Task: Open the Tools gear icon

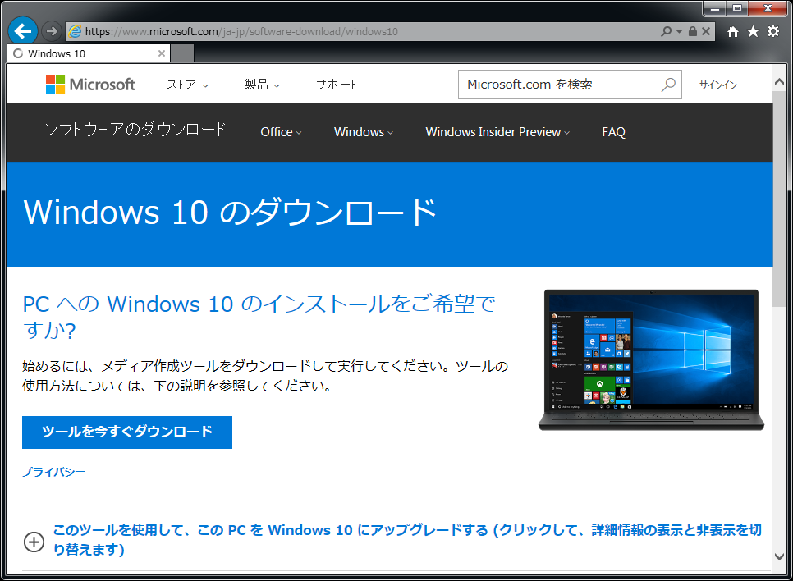Action: pos(772,31)
